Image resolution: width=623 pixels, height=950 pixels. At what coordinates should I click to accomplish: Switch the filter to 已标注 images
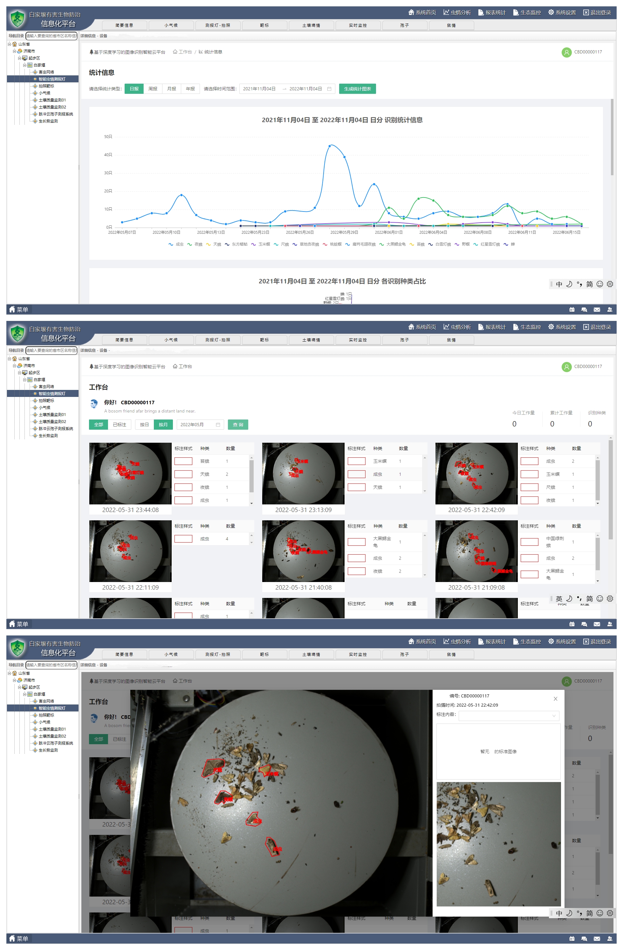pos(119,425)
